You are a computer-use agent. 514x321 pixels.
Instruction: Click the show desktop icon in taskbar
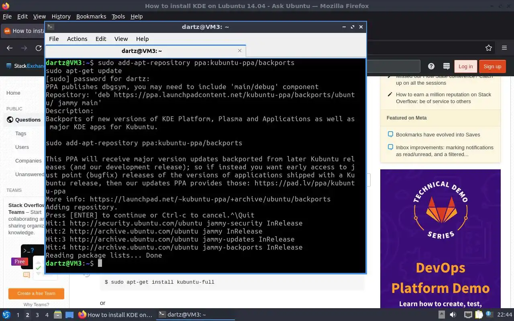(69, 315)
